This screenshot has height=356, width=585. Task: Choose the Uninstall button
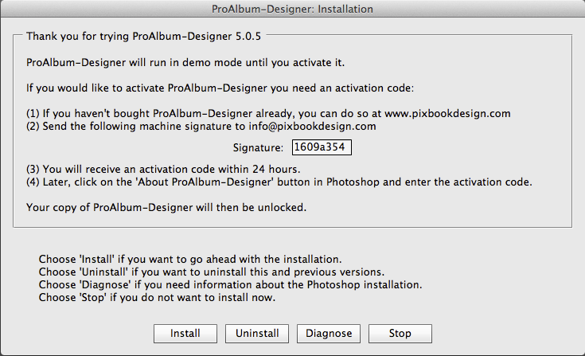click(257, 333)
